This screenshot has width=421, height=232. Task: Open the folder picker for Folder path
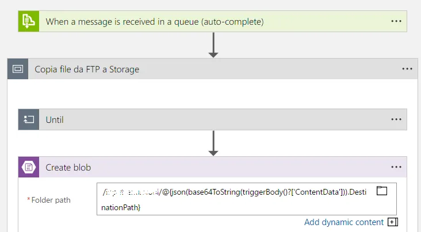click(x=382, y=191)
